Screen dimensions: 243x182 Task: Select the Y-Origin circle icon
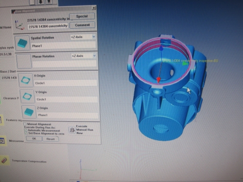27,97
